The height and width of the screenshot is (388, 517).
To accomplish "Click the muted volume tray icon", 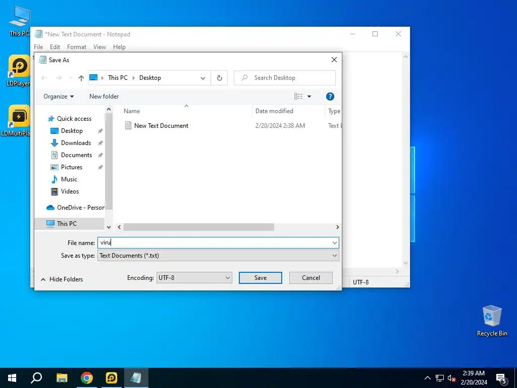I will tap(451, 378).
